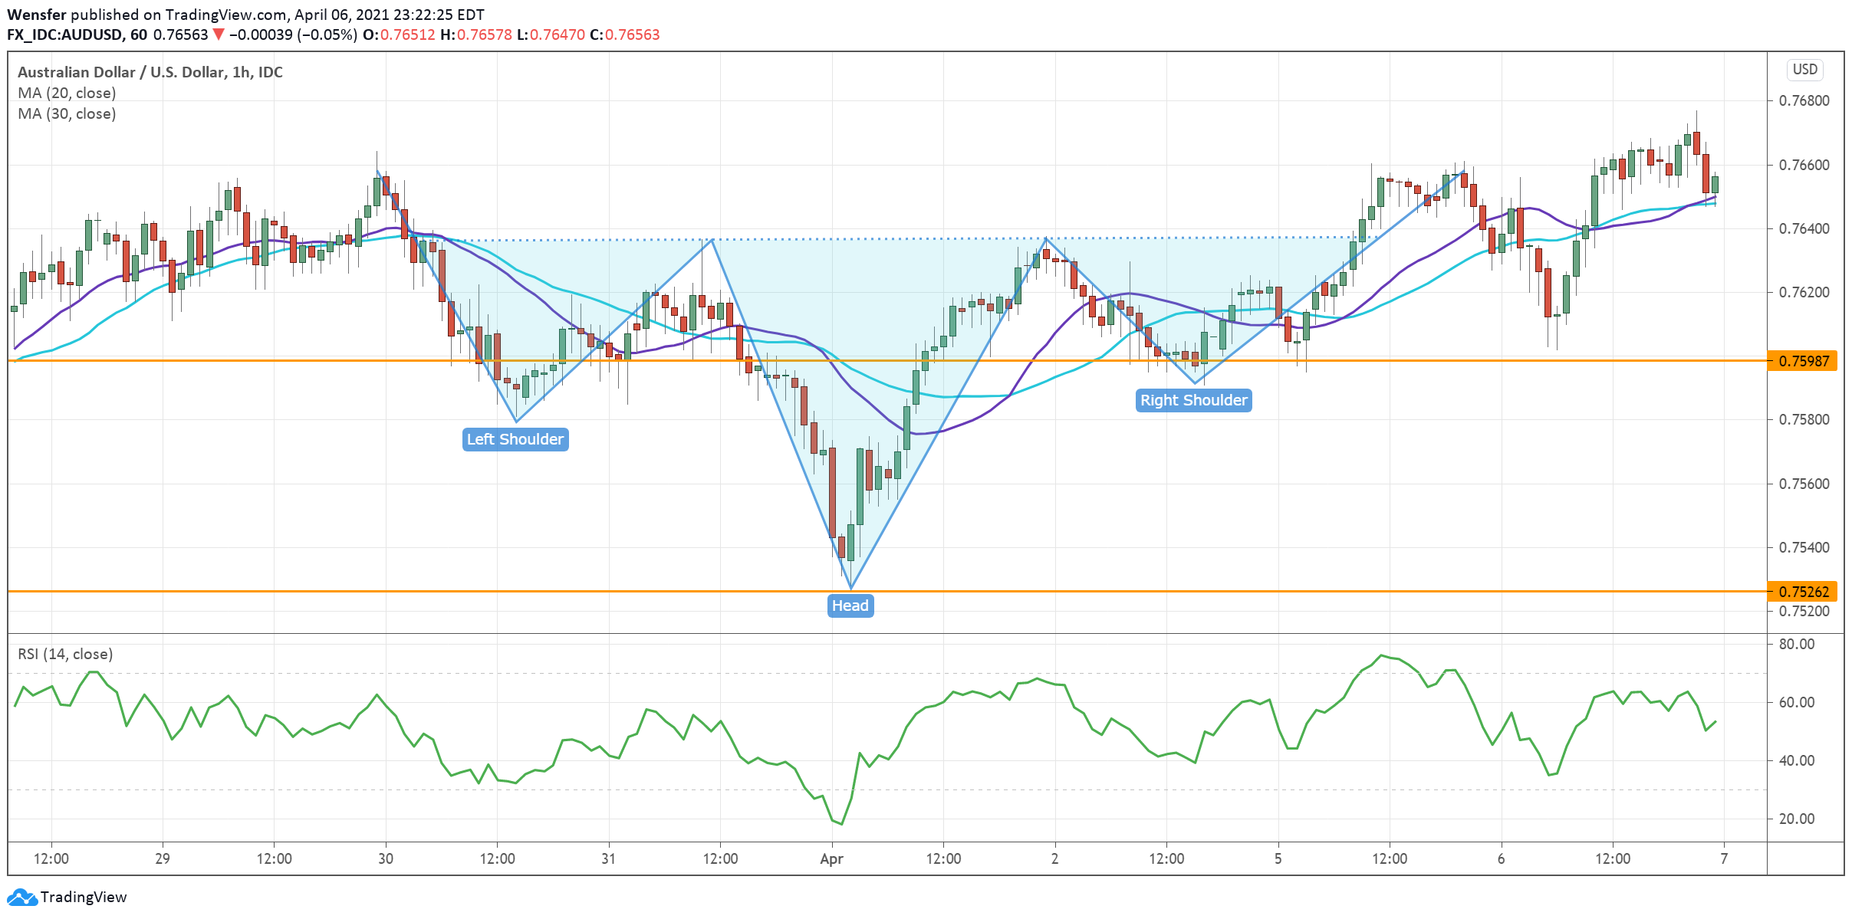Click the 'Apr' date marker on time axis

point(831,858)
